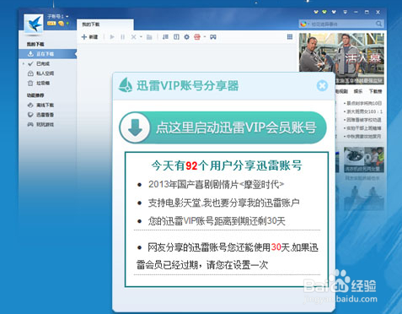Switch to the 娱乐 tab in right panel
This screenshot has width=402, height=314.
tap(358, 91)
